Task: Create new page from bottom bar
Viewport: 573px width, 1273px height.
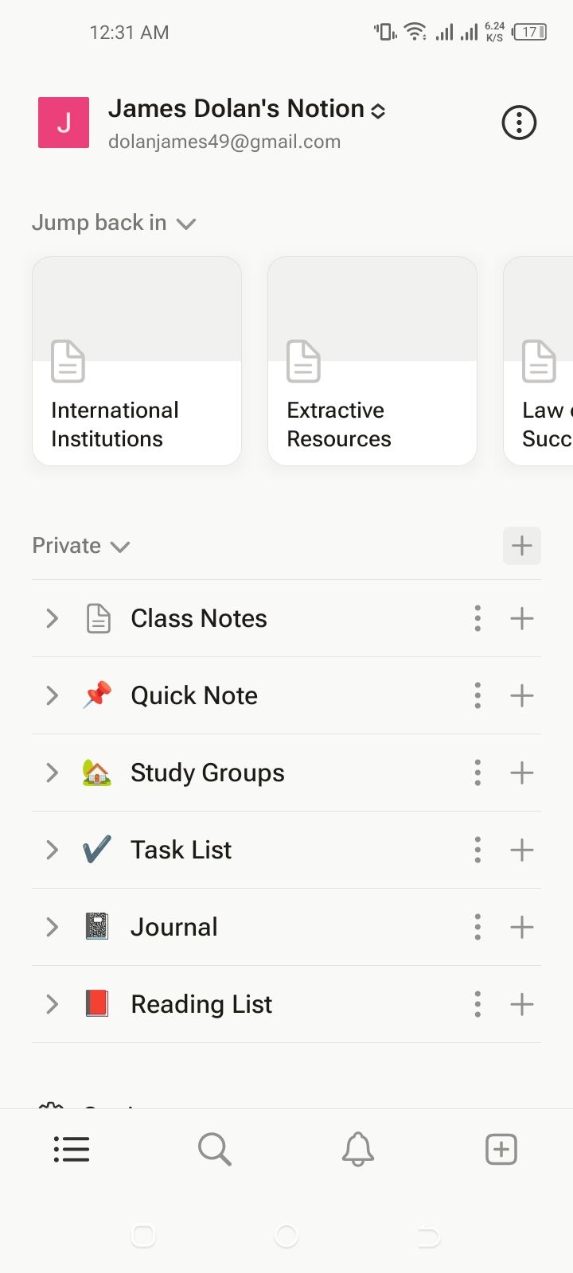Action: pyautogui.click(x=501, y=1150)
